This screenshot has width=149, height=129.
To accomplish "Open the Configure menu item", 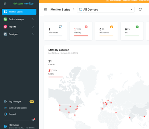I will 19,34.
